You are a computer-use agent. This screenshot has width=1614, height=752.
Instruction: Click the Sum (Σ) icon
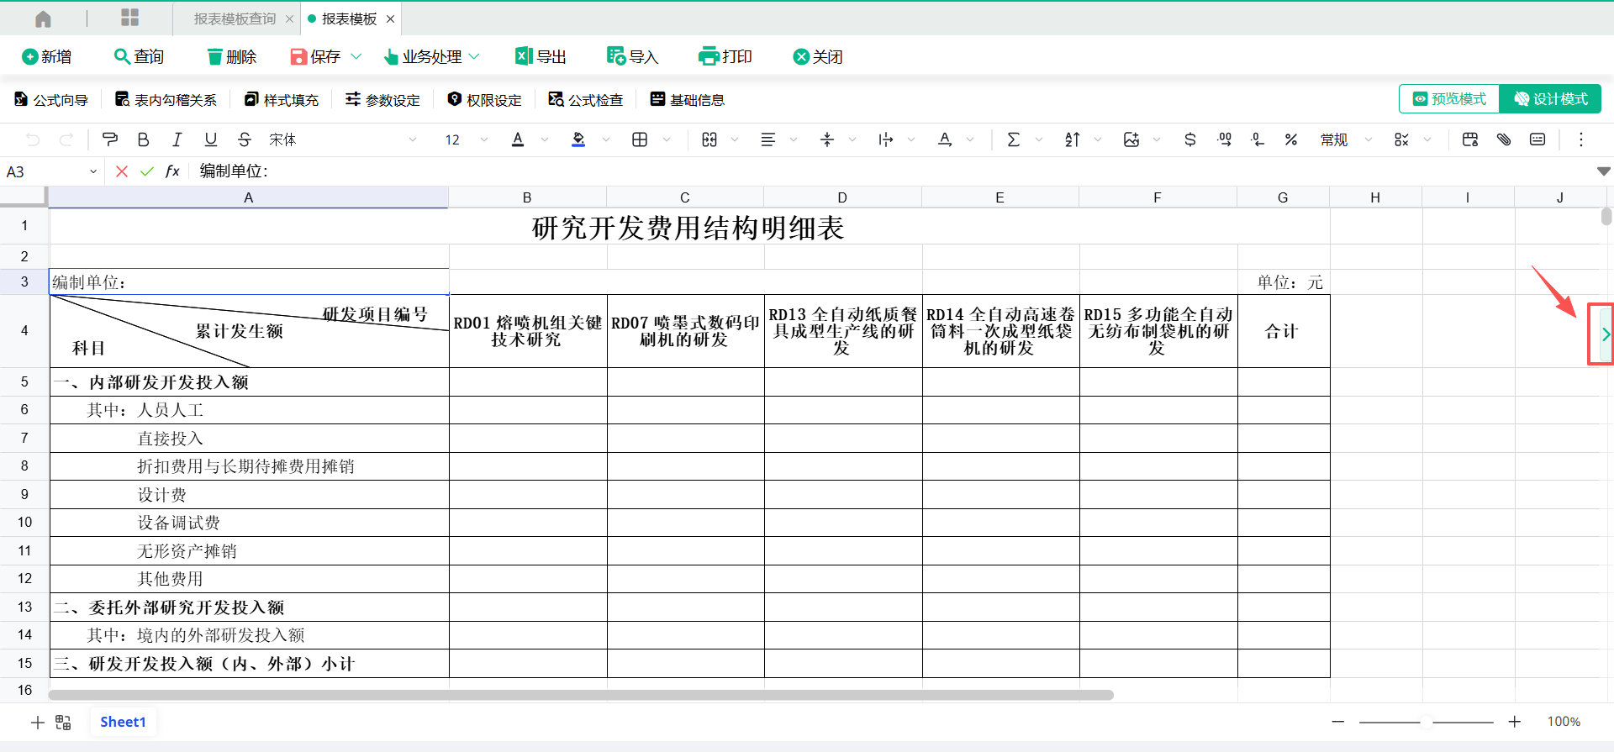(1013, 139)
